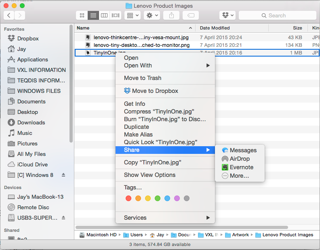Open Dropbox in the sidebar
320x250 pixels.
(28, 38)
